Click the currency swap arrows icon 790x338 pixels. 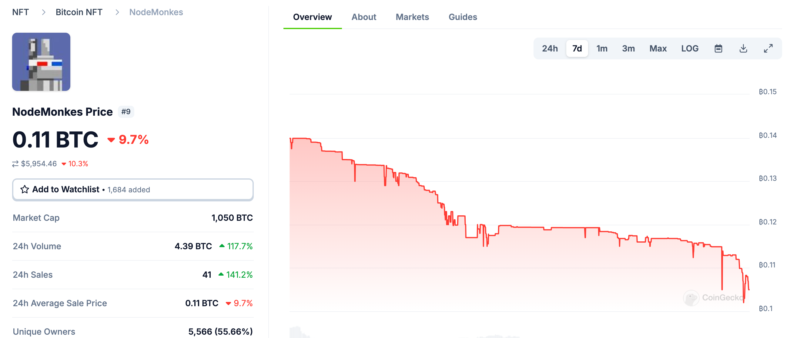coord(15,164)
